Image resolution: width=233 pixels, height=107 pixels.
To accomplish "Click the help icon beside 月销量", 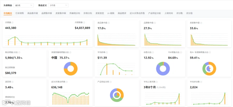I will pos(12,23).
